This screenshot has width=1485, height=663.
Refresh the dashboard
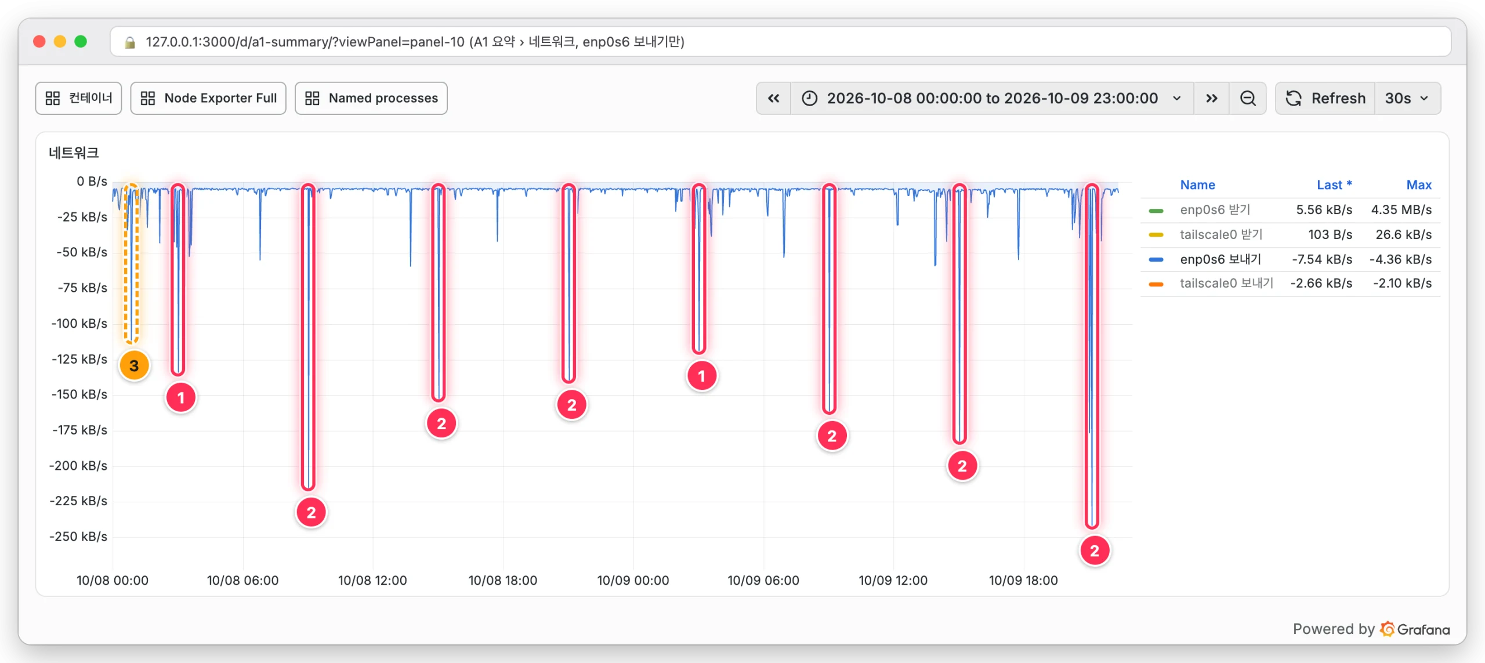1325,98
